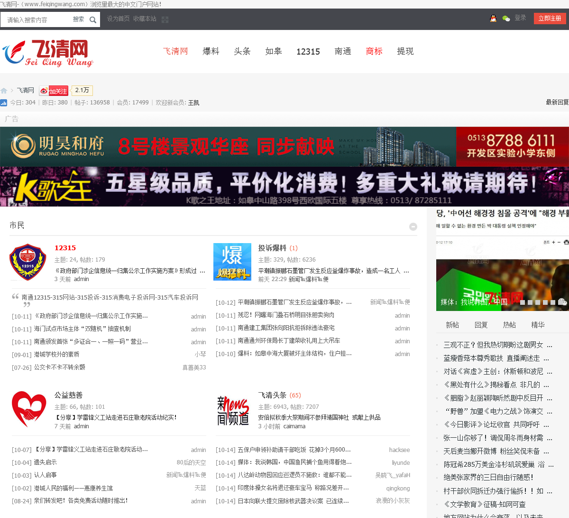Open 安倍拟秋季大祭期间不参拜靖国神社 headline
Viewport: 569px width, 518px height.
tap(319, 417)
